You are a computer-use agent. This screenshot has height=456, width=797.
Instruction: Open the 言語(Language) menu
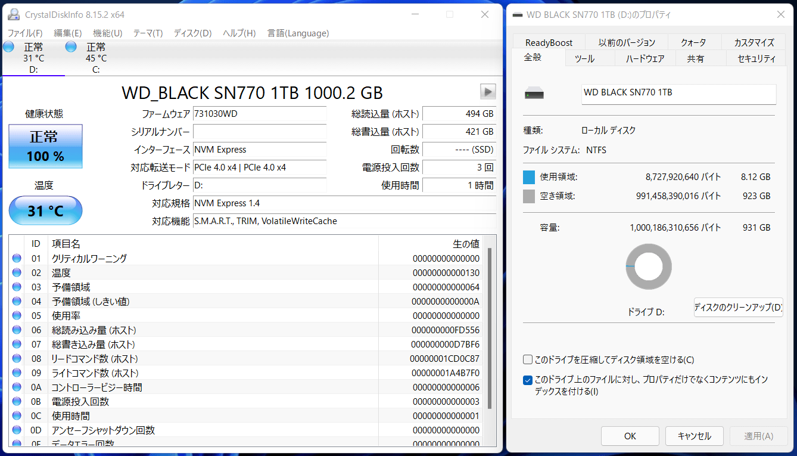pyautogui.click(x=298, y=33)
